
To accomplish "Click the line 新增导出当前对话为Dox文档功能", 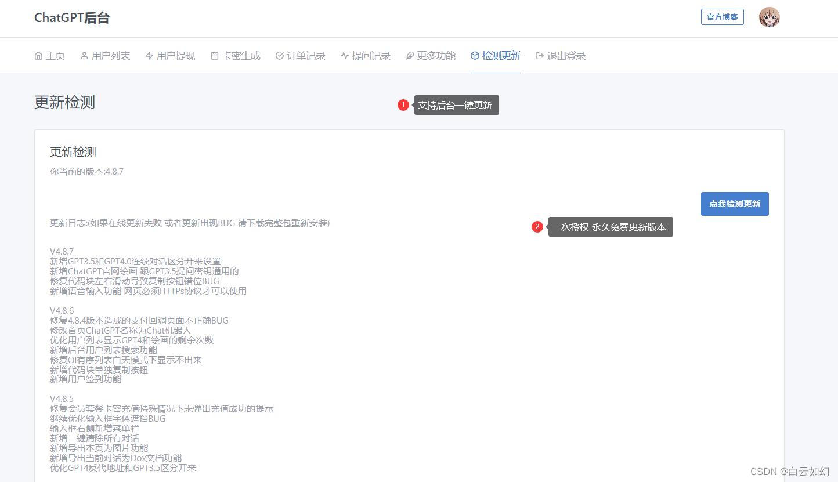I will coord(115,458).
